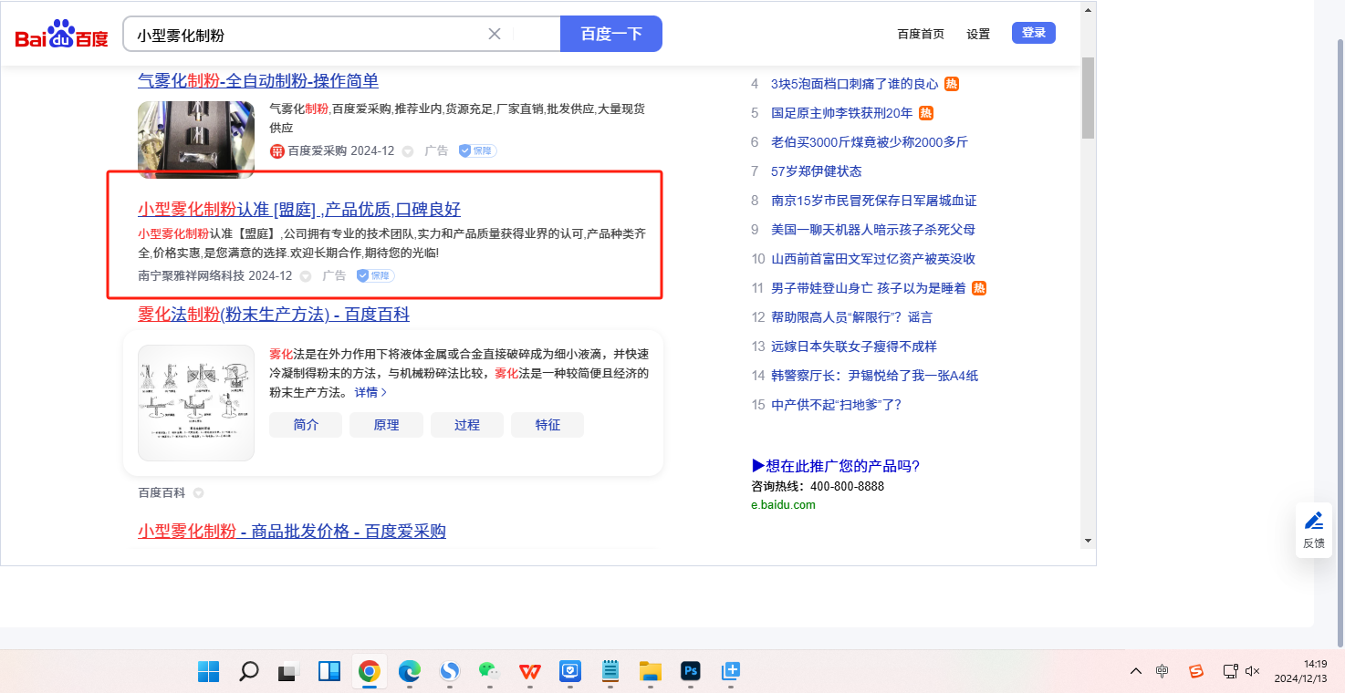
Task: Select the 特征 tab in the Baike card
Action: click(547, 425)
